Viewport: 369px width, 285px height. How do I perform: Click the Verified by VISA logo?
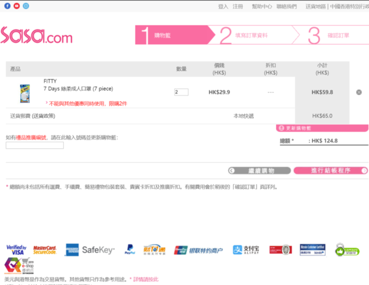point(16,250)
